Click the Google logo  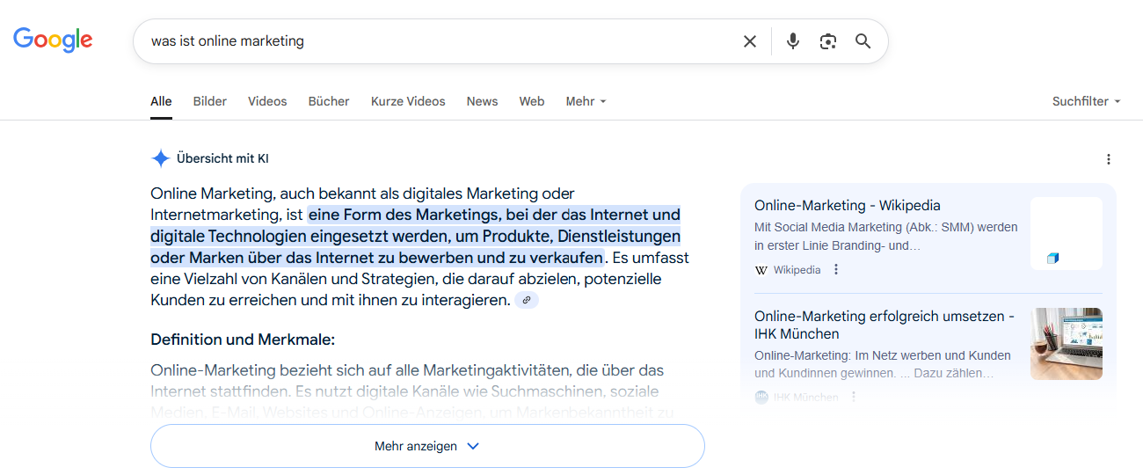tap(53, 40)
